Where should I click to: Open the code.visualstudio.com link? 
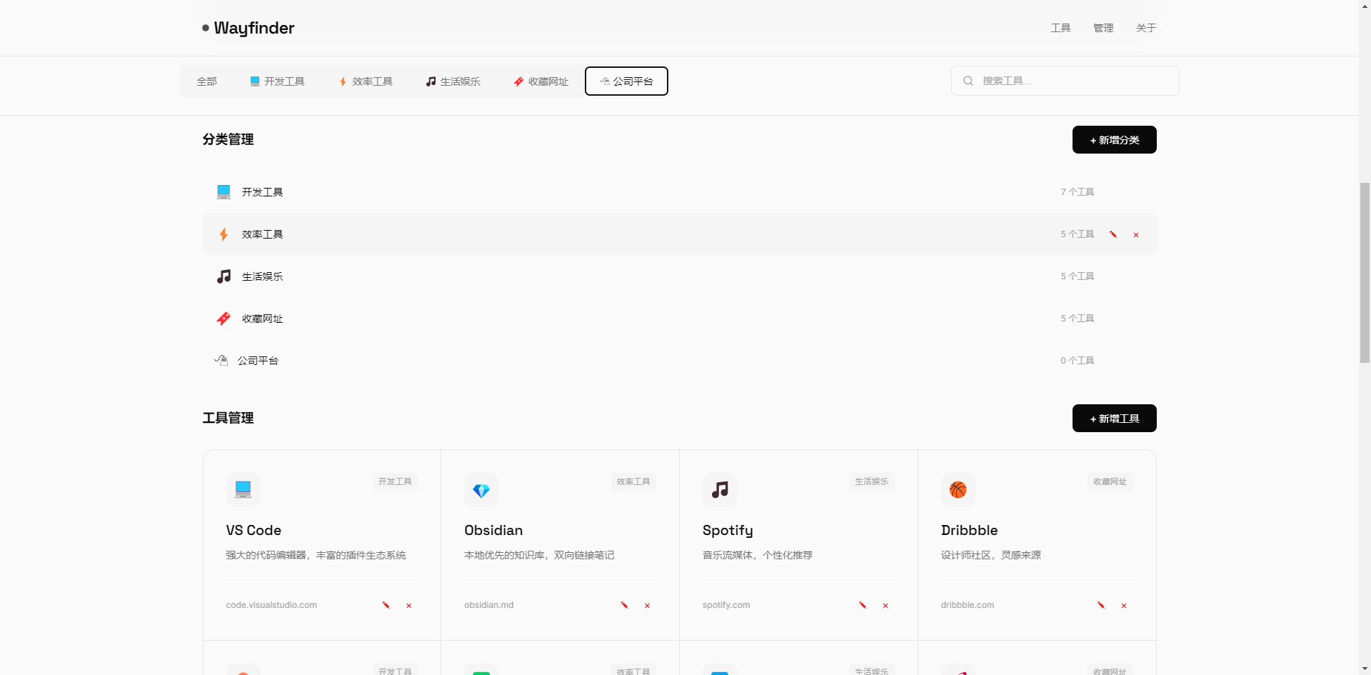point(271,605)
